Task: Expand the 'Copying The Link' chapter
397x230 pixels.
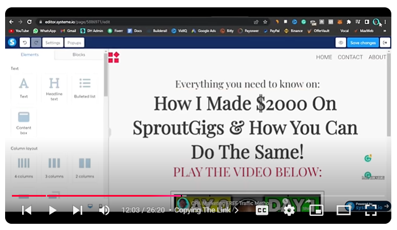Action: coord(206,210)
